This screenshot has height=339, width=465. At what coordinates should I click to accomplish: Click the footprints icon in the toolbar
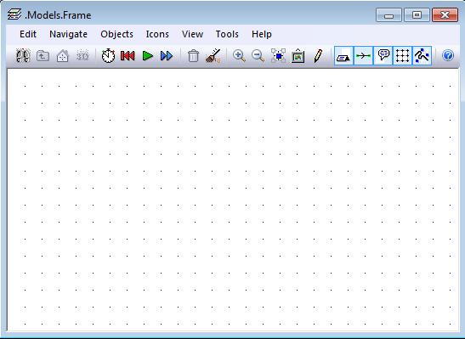pos(23,56)
